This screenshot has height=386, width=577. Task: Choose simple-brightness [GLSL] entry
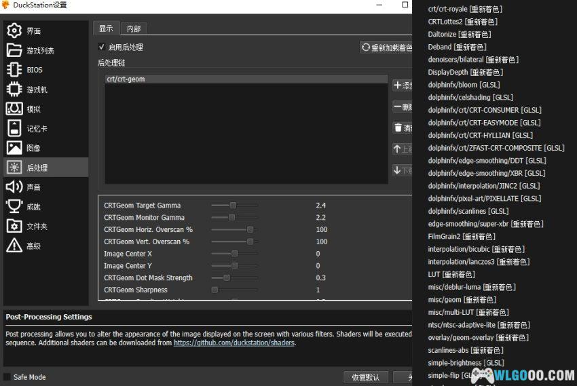(x=466, y=363)
